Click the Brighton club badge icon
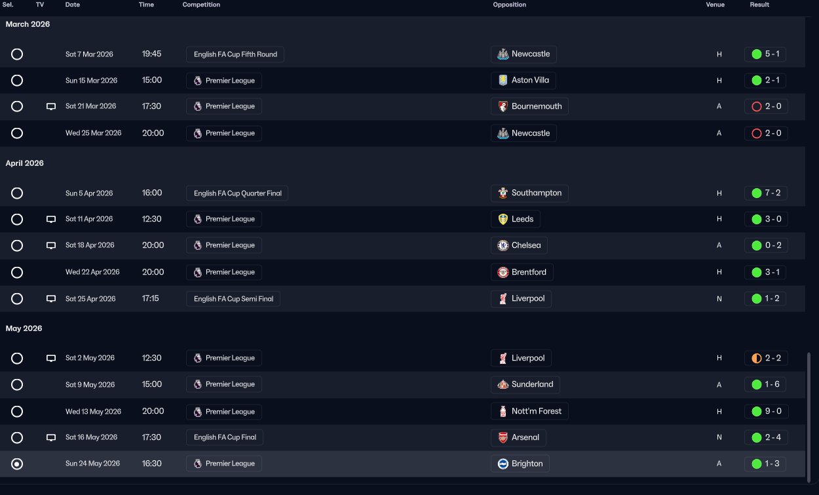Image resolution: width=819 pixels, height=495 pixels. pos(503,464)
